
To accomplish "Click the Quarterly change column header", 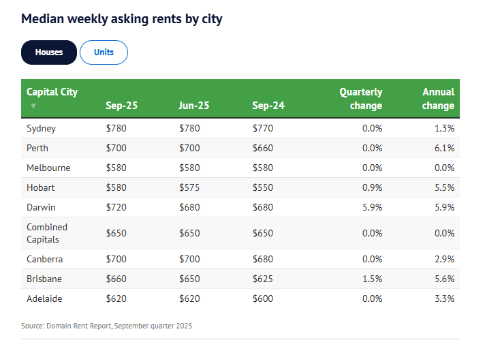I will pos(360,99).
